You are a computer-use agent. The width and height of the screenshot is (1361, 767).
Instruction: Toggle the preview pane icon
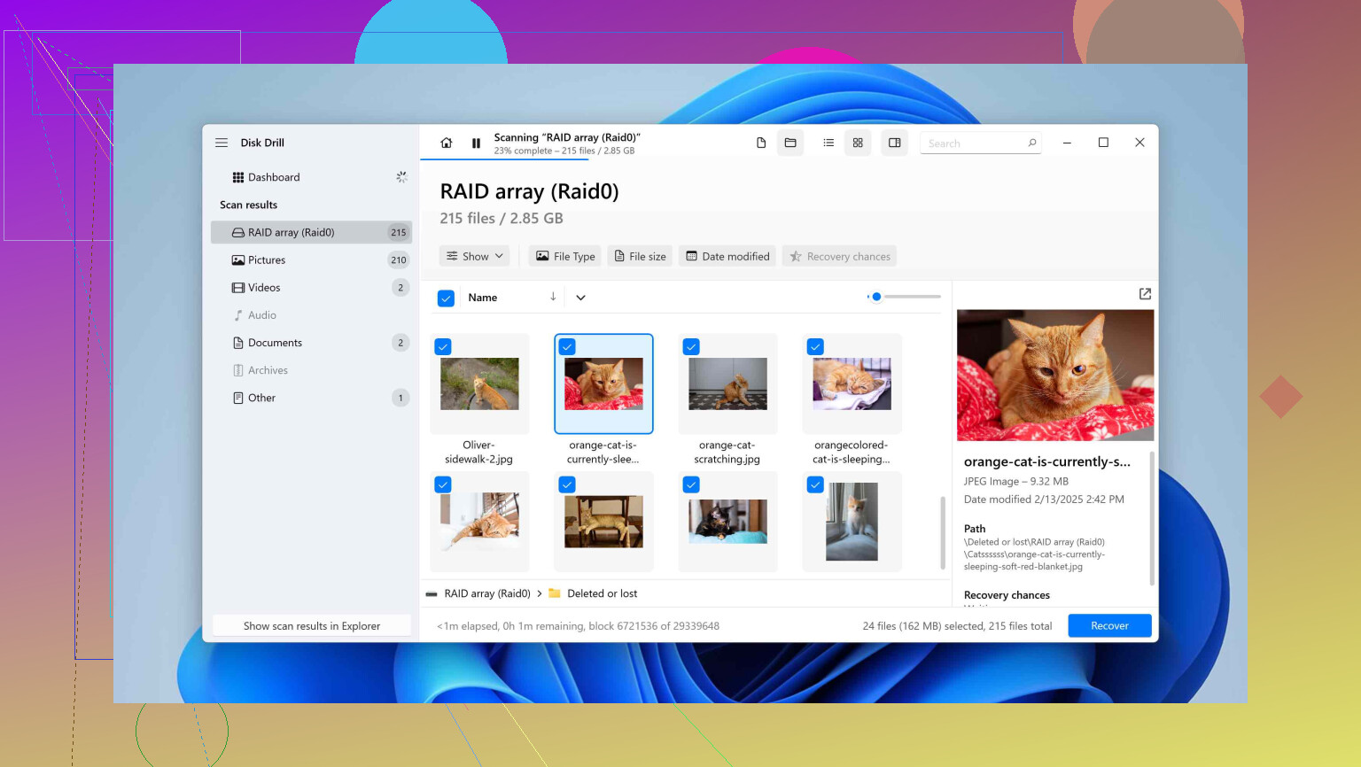[895, 143]
